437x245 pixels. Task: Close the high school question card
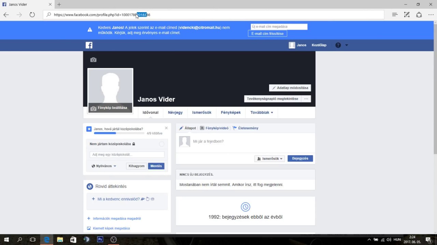166,128
